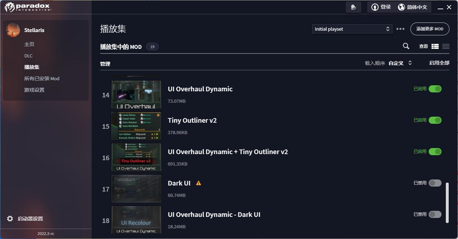
Task: Click the Tiny Outliner v2 thumbnail
Action: tap(136, 126)
